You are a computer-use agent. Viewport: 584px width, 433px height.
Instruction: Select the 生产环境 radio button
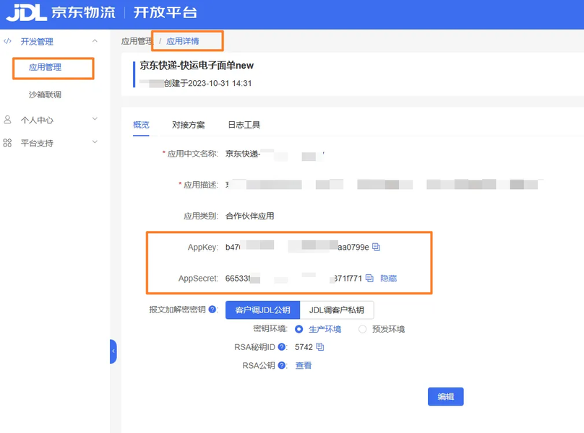[x=299, y=329]
